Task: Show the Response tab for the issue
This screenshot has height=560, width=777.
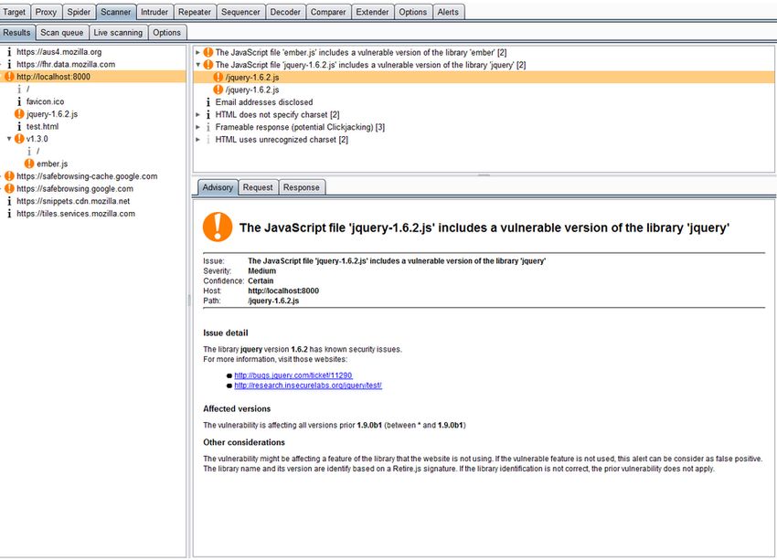Action: pos(302,187)
